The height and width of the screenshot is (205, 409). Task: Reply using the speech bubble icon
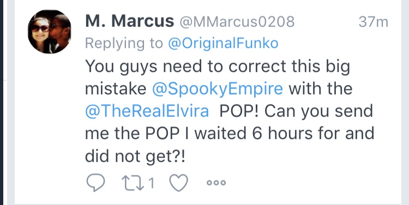pyautogui.click(x=95, y=183)
